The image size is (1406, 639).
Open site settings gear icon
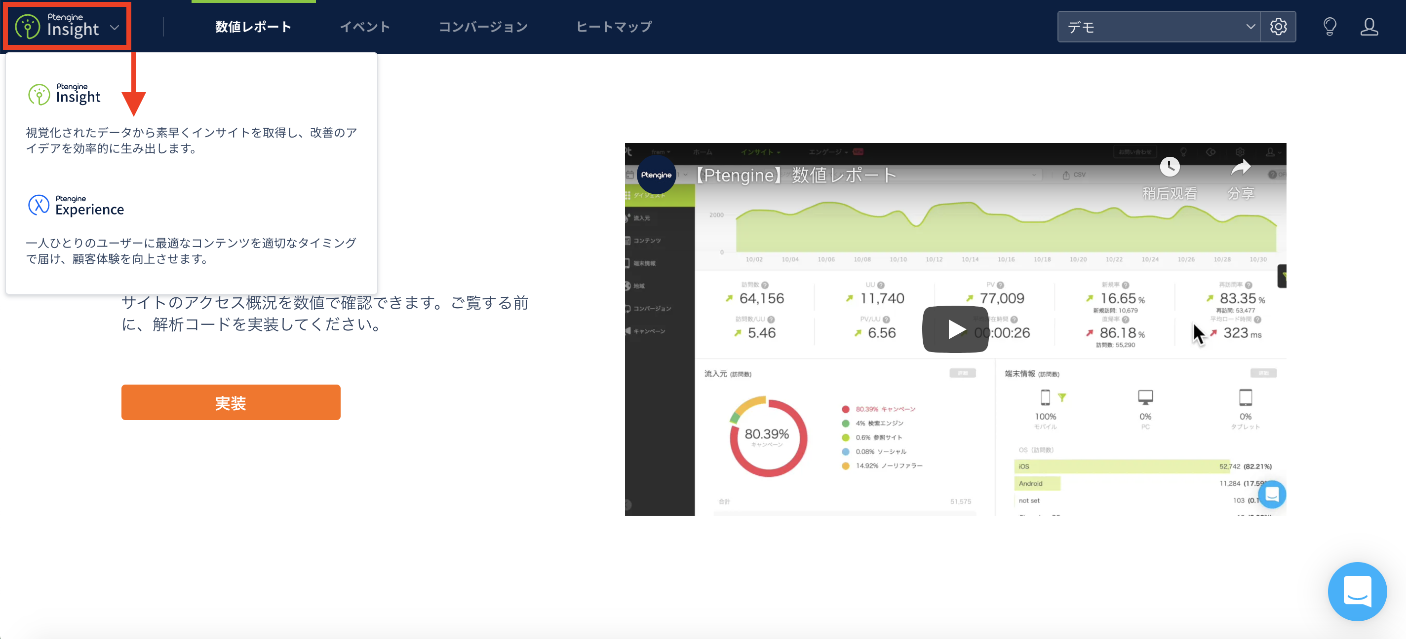coord(1278,27)
